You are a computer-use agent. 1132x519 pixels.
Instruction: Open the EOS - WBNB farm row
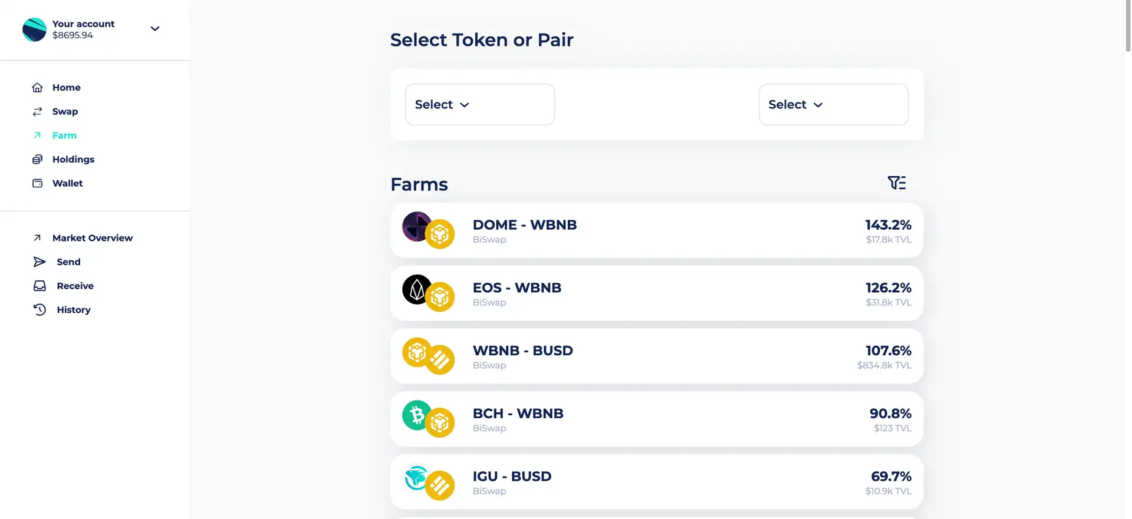click(656, 293)
